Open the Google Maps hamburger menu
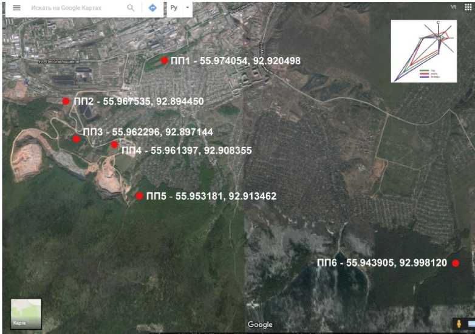Viewport: 475px width, 334px height. (16, 8)
